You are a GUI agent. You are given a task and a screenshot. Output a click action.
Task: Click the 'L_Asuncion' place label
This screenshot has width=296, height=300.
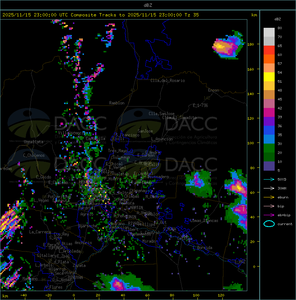162,139
